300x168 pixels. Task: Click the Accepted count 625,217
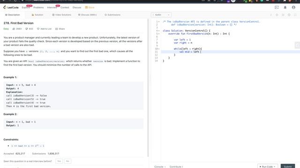[20, 154]
